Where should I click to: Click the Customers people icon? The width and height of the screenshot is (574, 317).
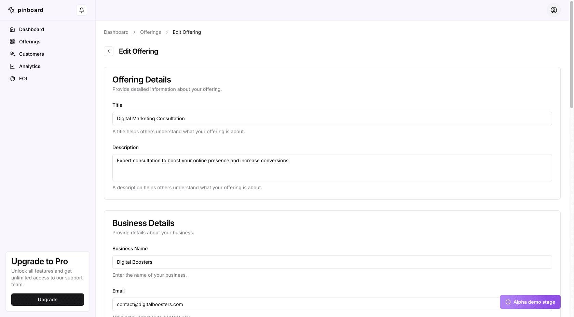pos(12,54)
